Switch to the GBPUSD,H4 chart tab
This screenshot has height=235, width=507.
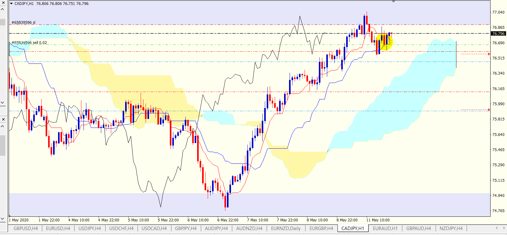tap(26, 228)
